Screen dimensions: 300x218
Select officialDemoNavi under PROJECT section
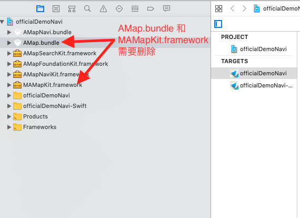263,49
